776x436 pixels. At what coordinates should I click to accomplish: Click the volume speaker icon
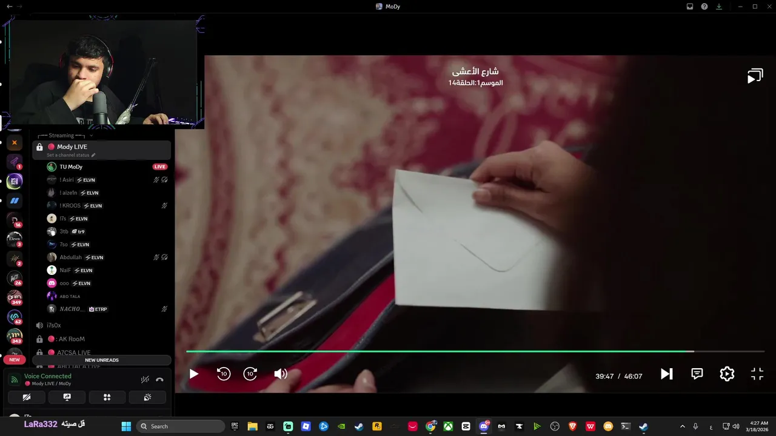[x=280, y=374]
